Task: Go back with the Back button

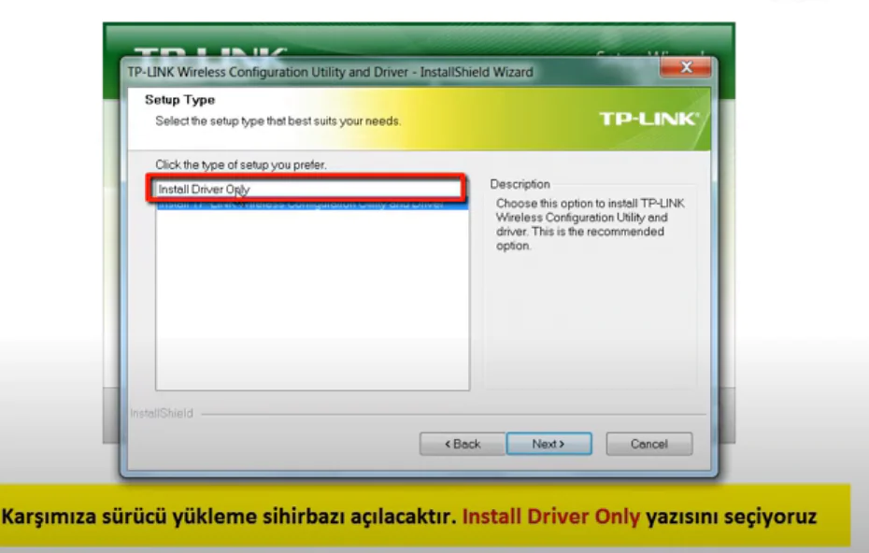Action: click(x=463, y=444)
